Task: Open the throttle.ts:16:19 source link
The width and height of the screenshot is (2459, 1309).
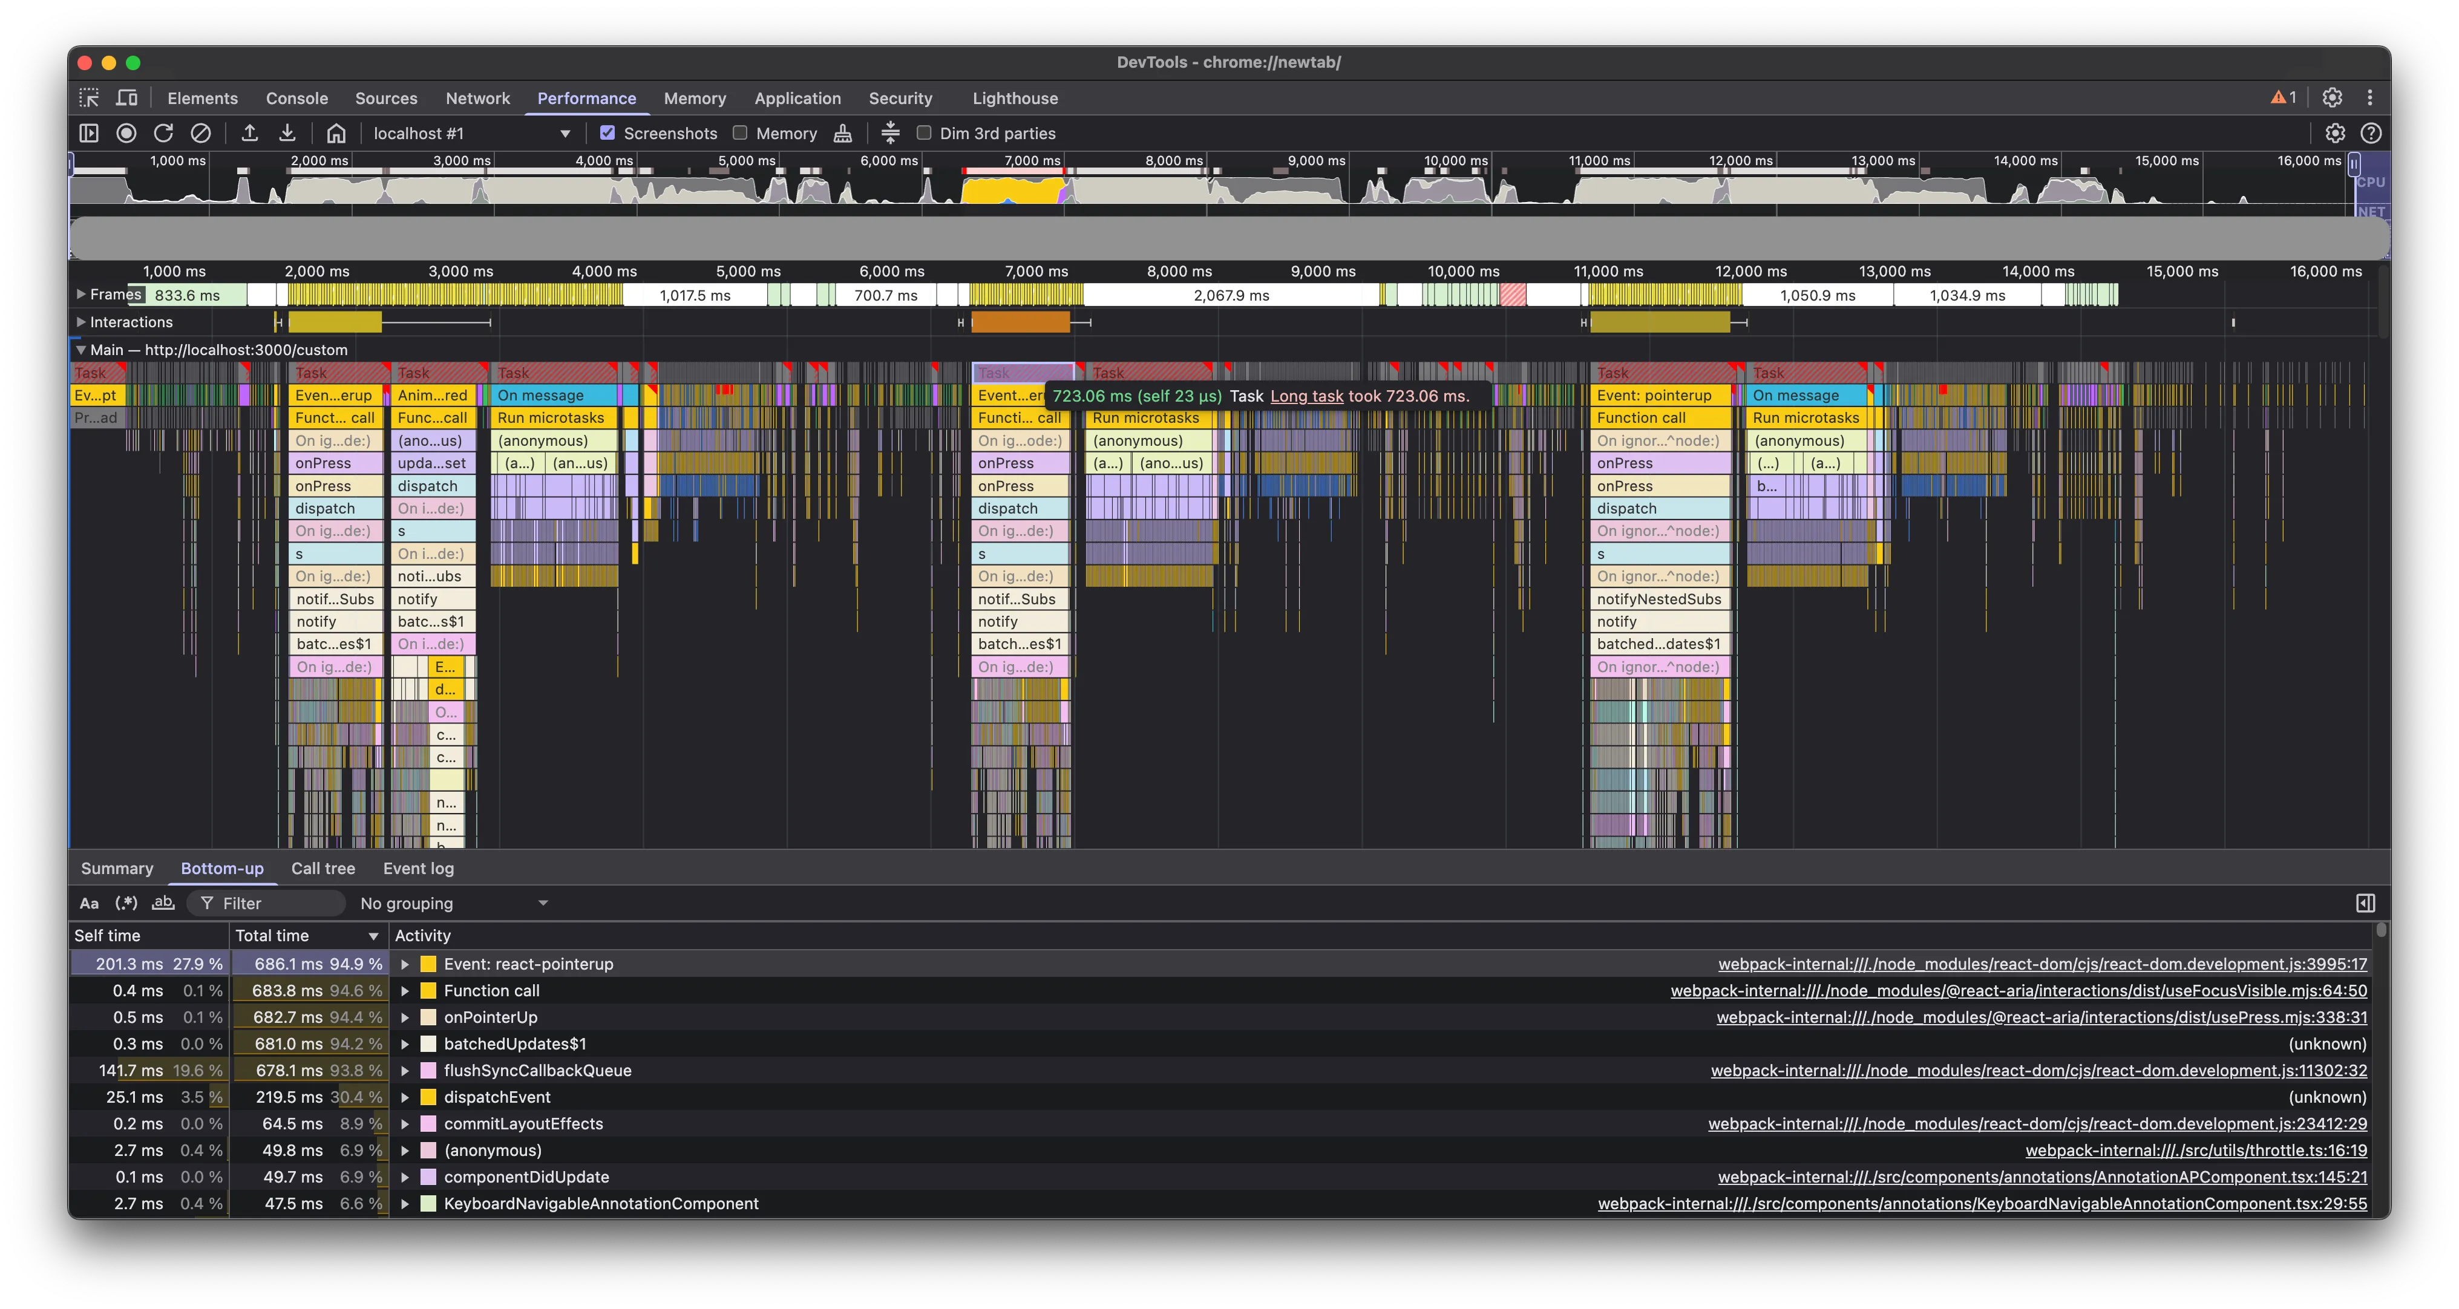Action: [2196, 1151]
